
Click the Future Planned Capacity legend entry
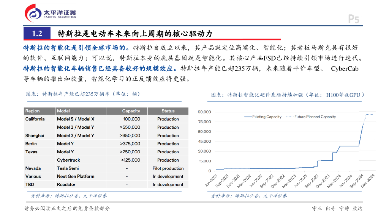pyautogui.click(x=315, y=117)
